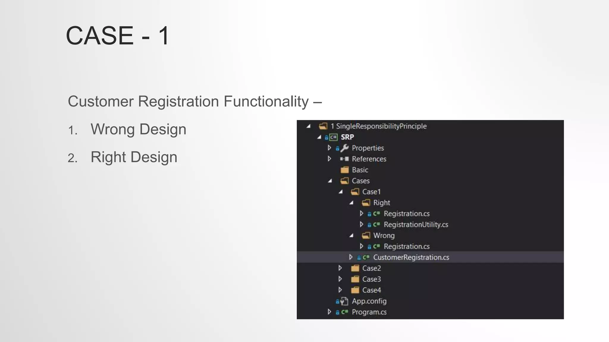Viewport: 609px width, 342px height.
Task: Click the Basic folder icon
Action: [344, 170]
